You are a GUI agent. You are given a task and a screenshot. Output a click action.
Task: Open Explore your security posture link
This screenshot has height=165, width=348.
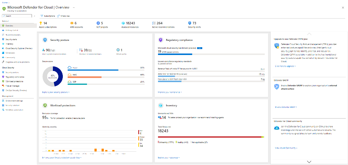click(56, 92)
